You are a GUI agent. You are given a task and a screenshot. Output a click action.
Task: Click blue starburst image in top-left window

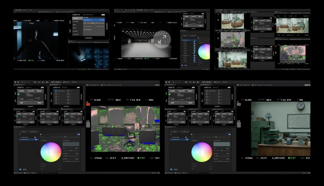click(x=88, y=56)
